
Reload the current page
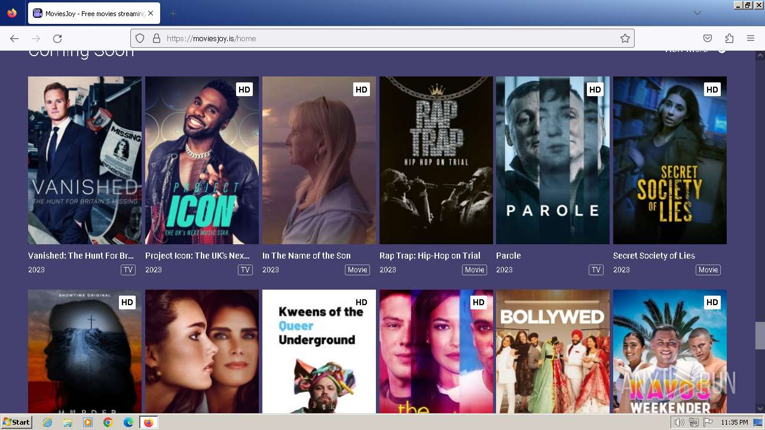[57, 38]
